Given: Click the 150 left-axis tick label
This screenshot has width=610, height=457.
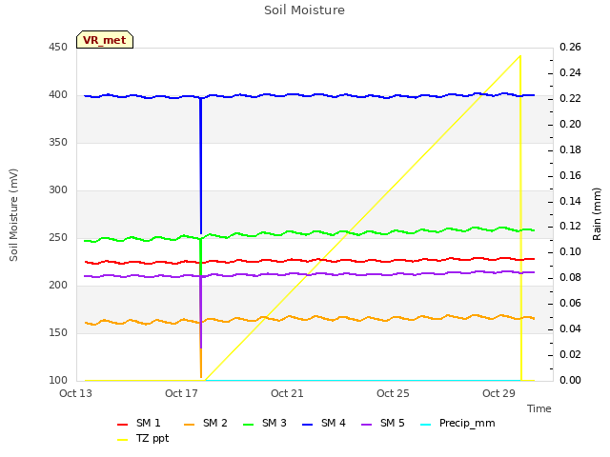Looking at the screenshot, I should coord(58,333).
